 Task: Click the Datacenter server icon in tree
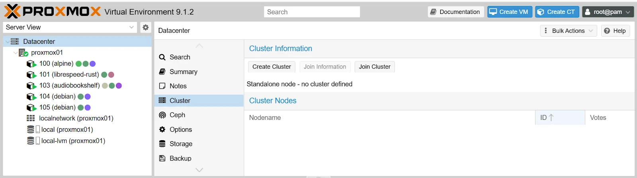click(x=15, y=41)
